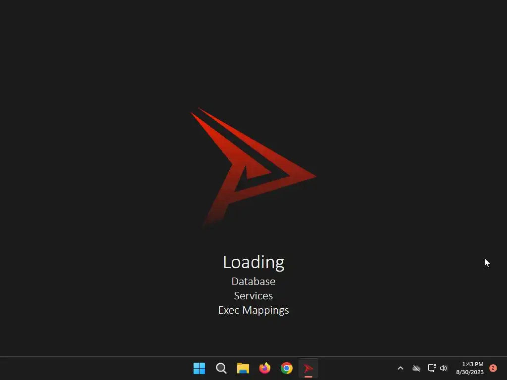The height and width of the screenshot is (380, 507).
Task: Open the Windows Start menu
Action: (x=199, y=368)
